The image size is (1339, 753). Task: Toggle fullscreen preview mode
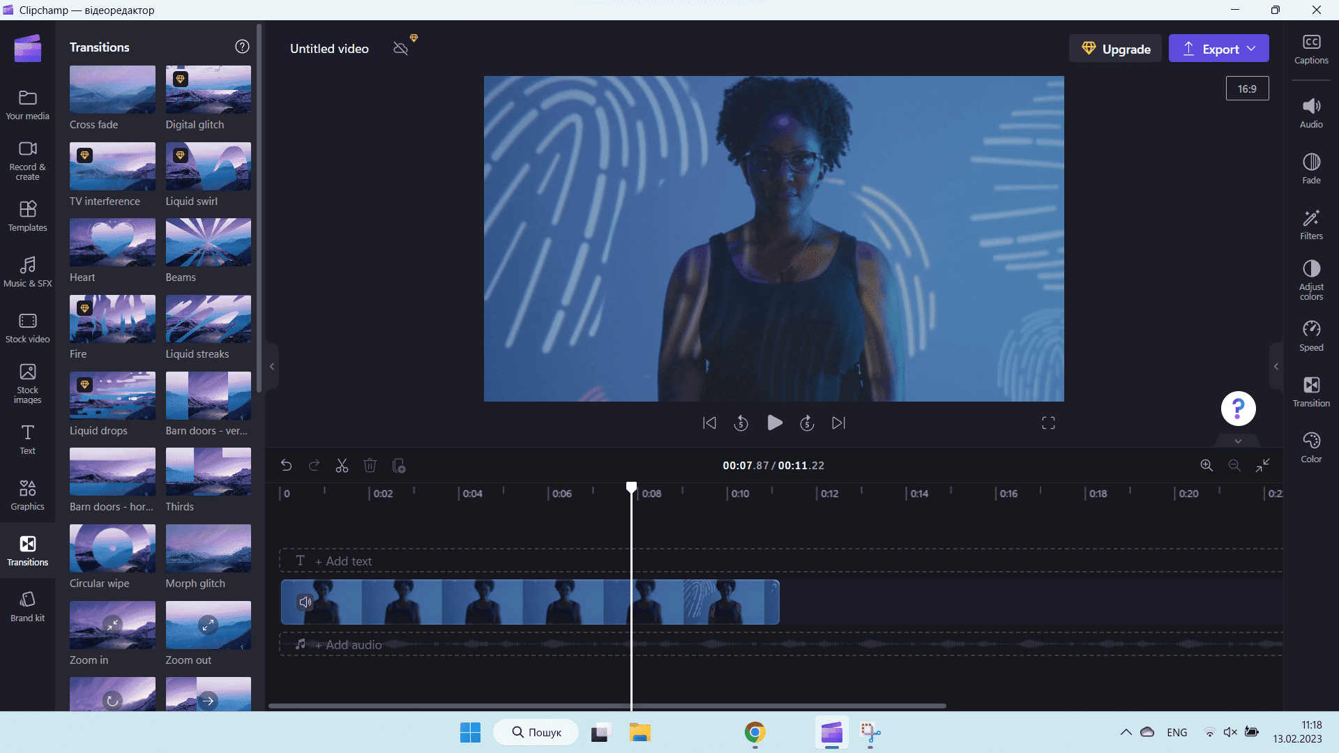tap(1048, 422)
